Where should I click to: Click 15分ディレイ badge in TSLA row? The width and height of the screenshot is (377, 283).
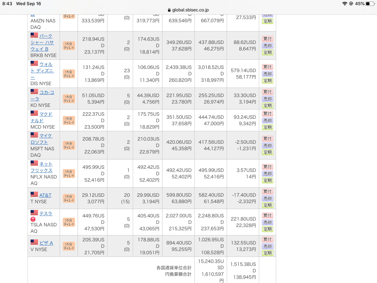click(x=69, y=222)
